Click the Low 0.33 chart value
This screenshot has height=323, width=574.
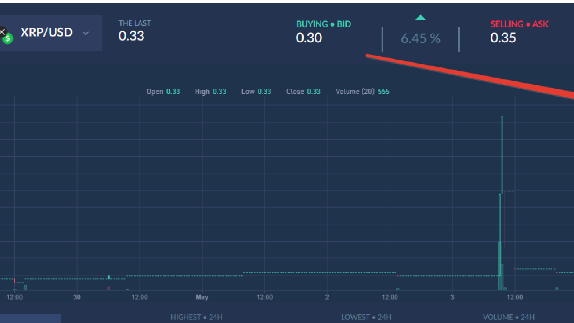coord(256,92)
